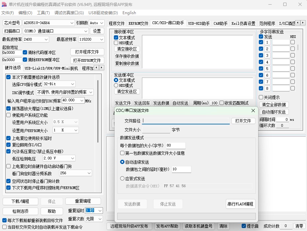Toggle 关闭提示 checkbox
The width and height of the screenshot is (307, 231).
point(261,97)
